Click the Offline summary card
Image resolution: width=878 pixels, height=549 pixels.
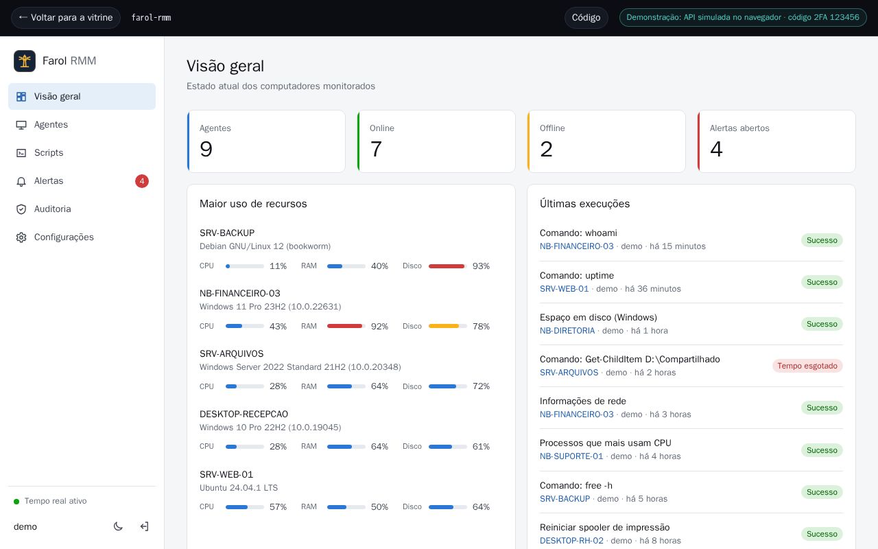606,141
